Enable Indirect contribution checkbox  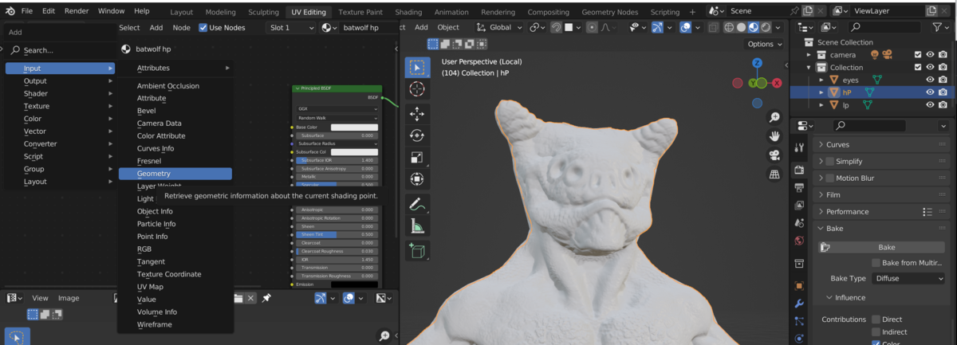tap(876, 331)
